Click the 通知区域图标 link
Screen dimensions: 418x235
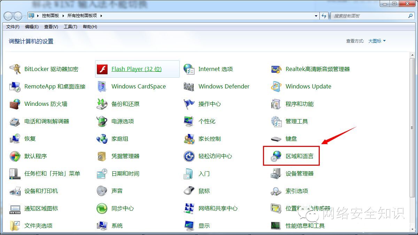41,208
